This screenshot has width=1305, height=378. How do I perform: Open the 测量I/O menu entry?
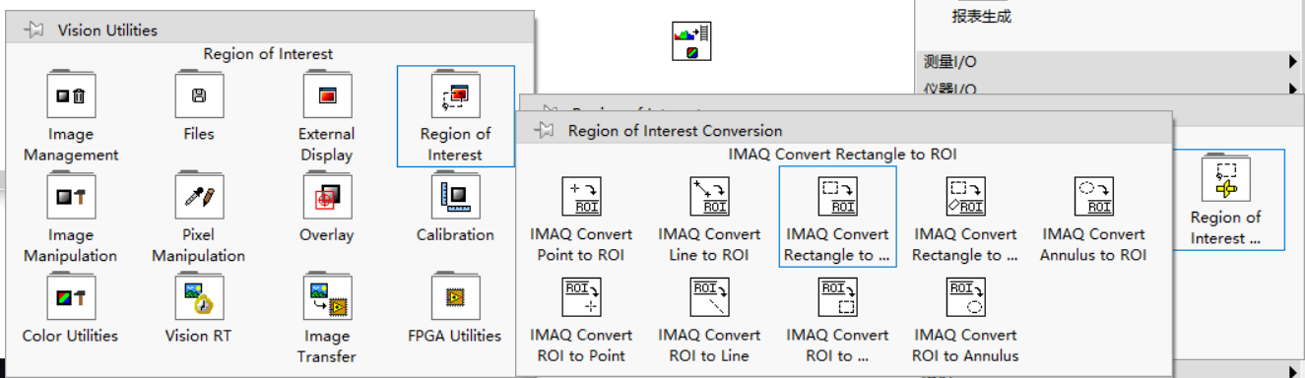tap(1110, 62)
